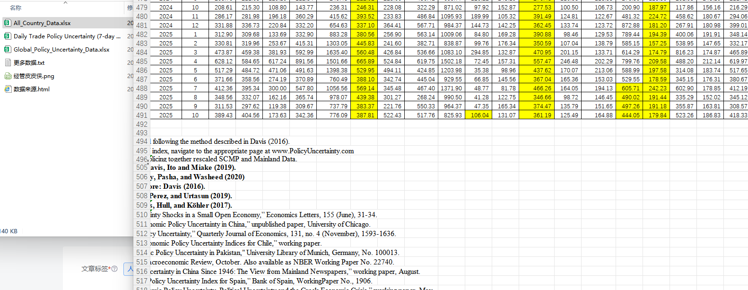The height and width of the screenshot is (290, 748).
Task: Click bold text 'avis, Ito and Miake (2019)'
Action: click(193, 167)
